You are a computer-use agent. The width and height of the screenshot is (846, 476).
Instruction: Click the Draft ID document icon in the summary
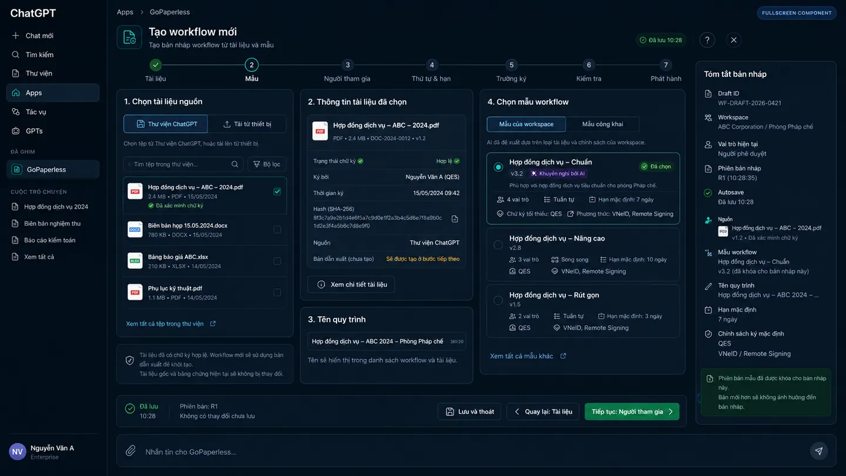point(708,93)
